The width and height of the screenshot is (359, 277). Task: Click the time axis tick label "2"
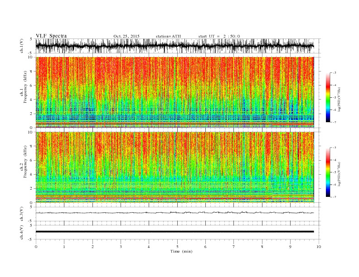coord(92,247)
